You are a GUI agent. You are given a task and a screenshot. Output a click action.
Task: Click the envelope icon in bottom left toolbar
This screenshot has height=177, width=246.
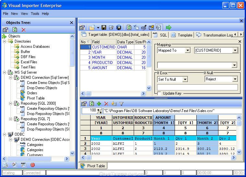14,165
